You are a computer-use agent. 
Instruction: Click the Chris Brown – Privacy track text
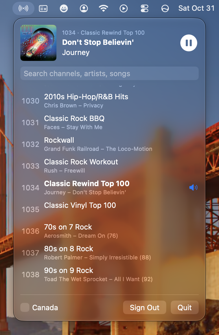[x=74, y=105]
